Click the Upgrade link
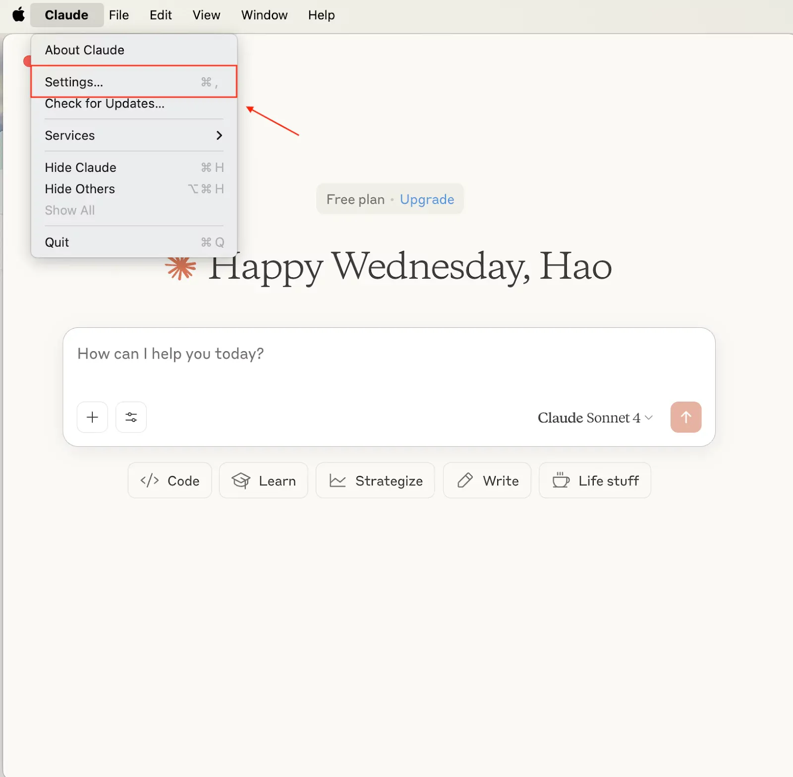793x777 pixels. [x=427, y=199]
